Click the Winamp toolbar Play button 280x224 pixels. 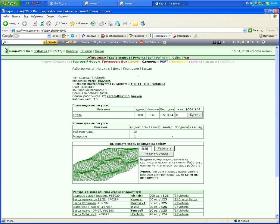pyautogui.click(x=234, y=42)
